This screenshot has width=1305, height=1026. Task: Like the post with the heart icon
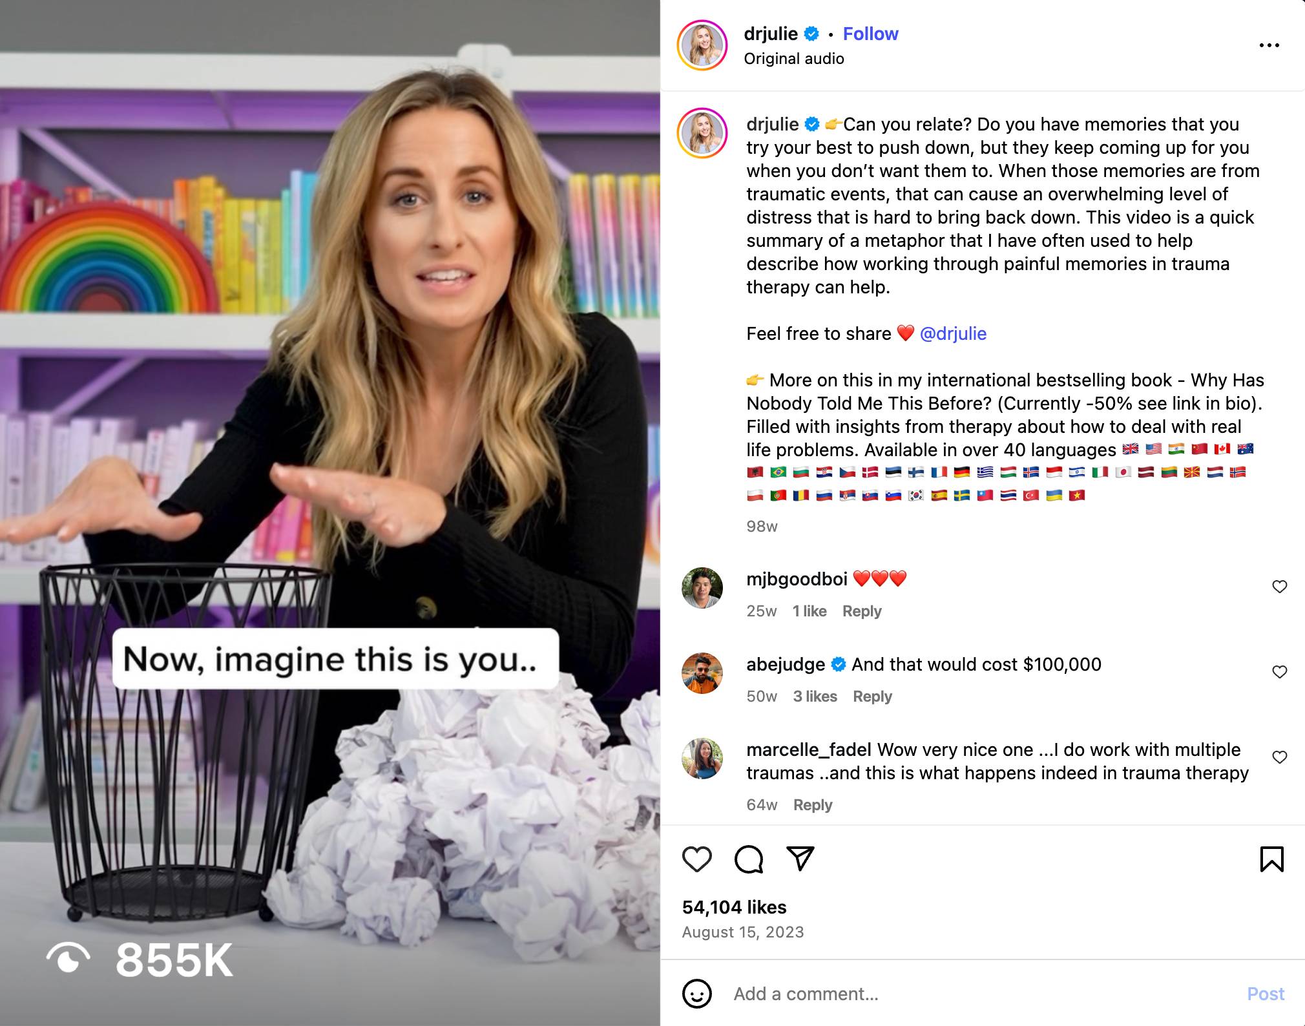click(696, 859)
